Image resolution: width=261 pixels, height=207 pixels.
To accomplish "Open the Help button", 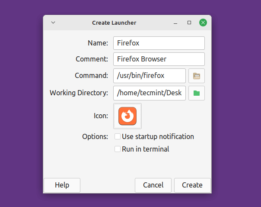I will tap(62, 185).
